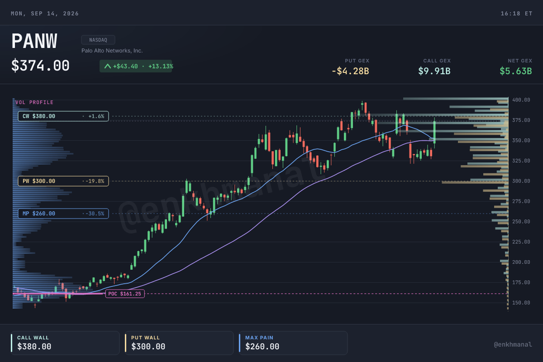The width and height of the screenshot is (543, 362).
Task: Click the 150.00 price axis label
Action: coord(521,303)
